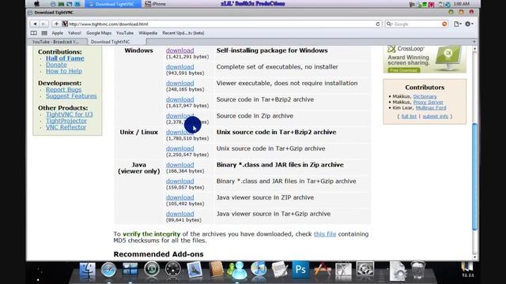The image size is (506, 284).
Task: Open the Google search engine magnifier dropdown
Action: [390, 24]
